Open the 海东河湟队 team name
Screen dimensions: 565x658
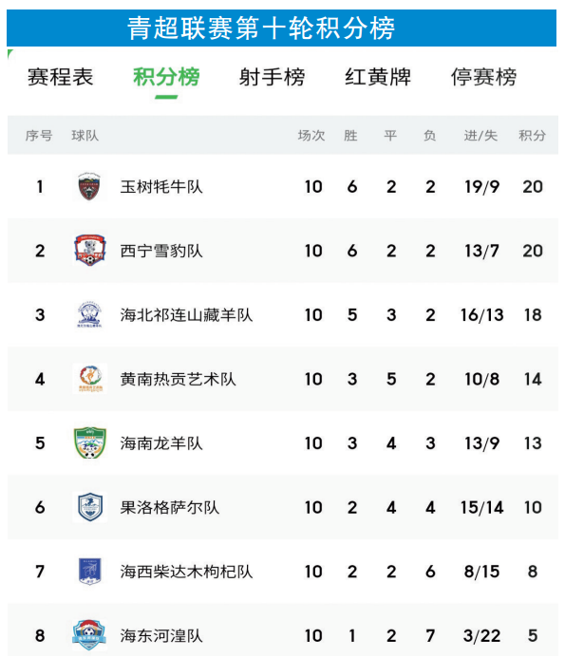(161, 636)
